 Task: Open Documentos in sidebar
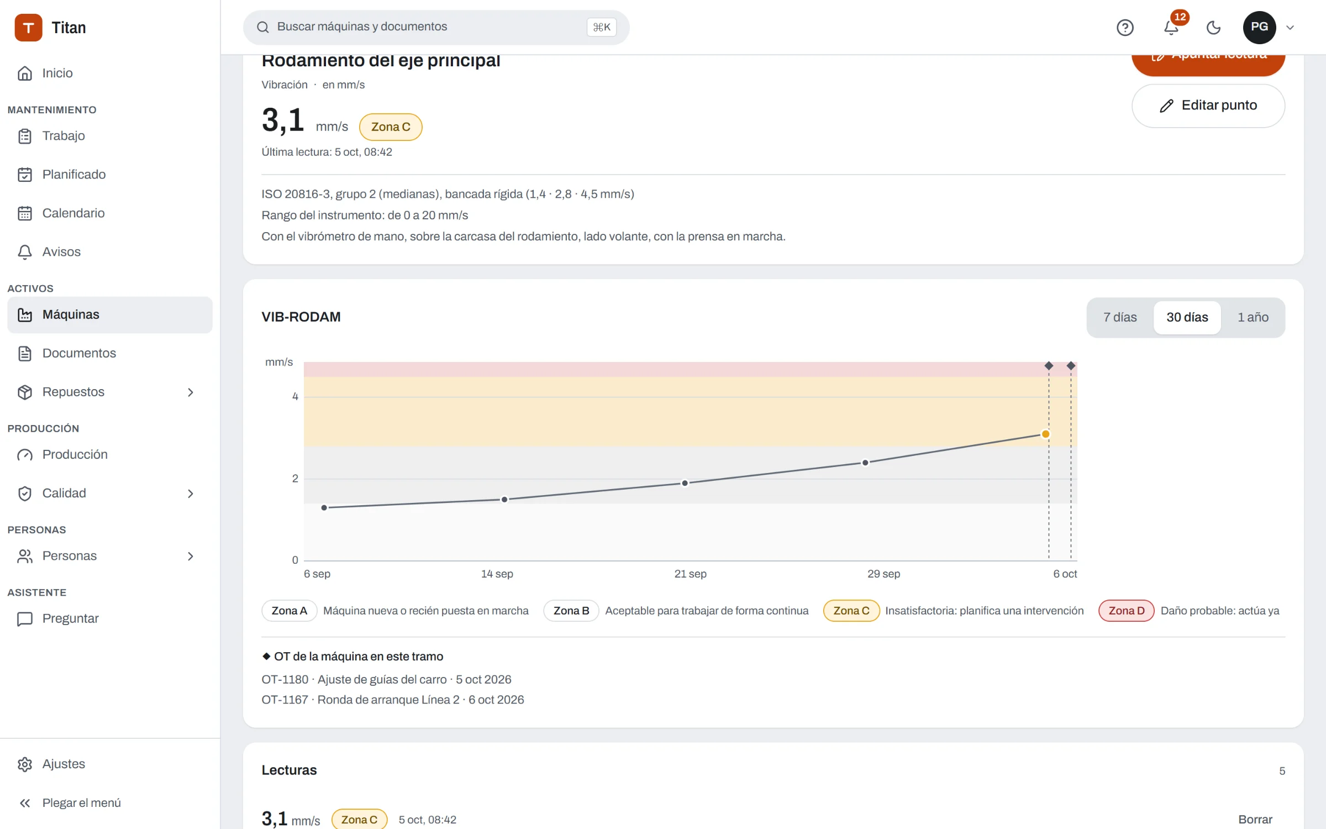pyautogui.click(x=110, y=354)
